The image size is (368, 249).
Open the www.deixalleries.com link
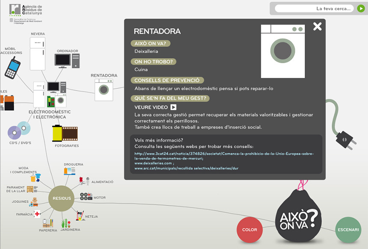[x=153, y=163]
